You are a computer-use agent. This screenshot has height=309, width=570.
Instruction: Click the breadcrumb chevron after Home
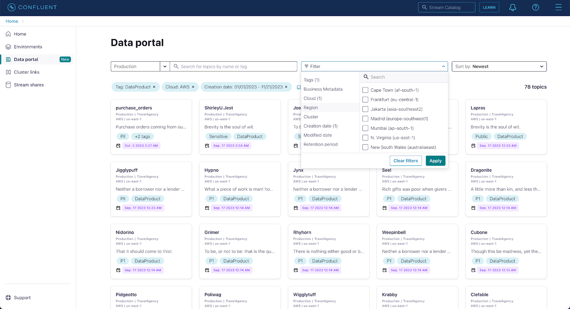23,21
